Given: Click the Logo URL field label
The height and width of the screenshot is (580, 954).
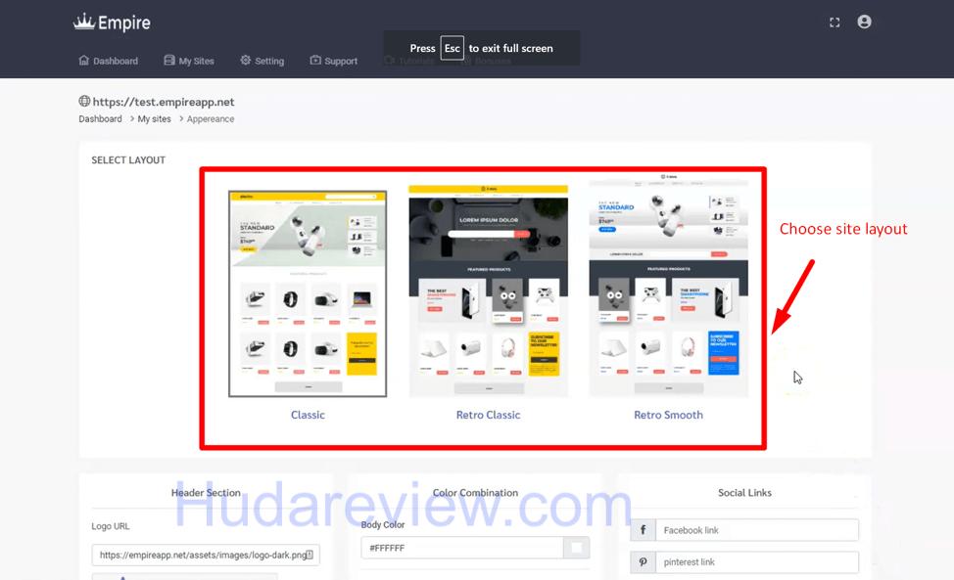Looking at the screenshot, I should (x=110, y=526).
